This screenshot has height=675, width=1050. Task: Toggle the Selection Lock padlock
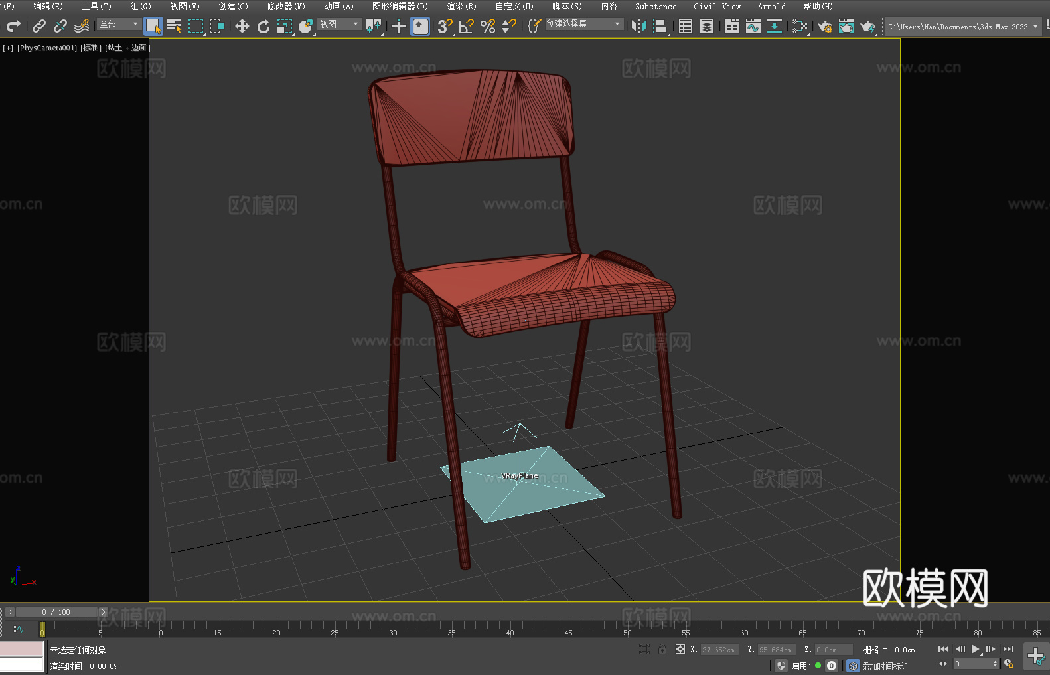pyautogui.click(x=662, y=649)
